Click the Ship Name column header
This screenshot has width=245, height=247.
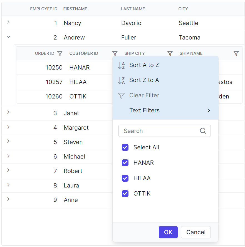pos(191,53)
